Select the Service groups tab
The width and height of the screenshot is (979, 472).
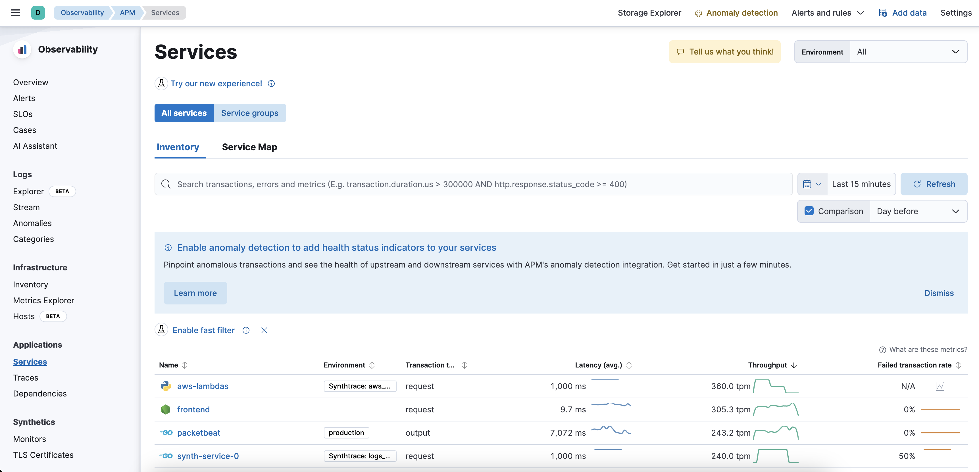(250, 113)
